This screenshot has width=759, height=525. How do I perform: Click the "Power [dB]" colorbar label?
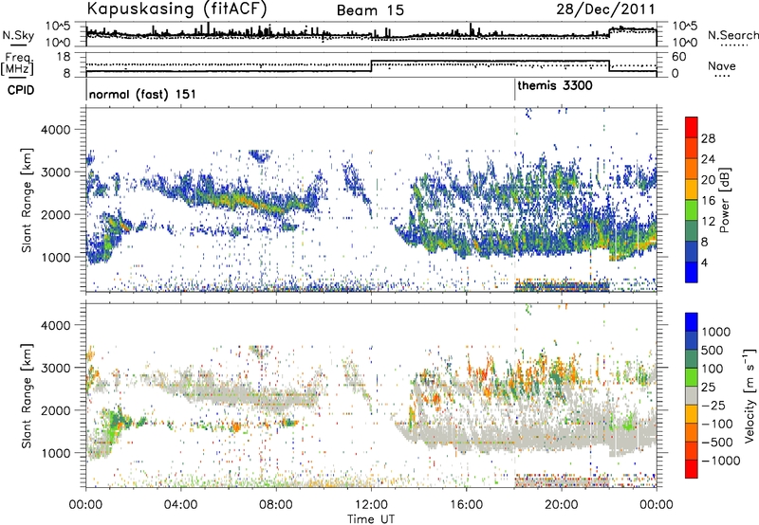(724, 200)
